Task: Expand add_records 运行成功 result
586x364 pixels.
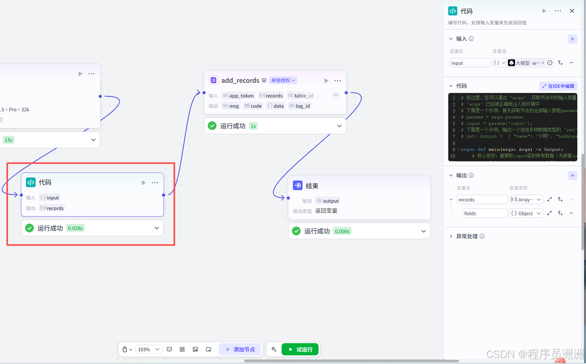Action: [x=339, y=126]
